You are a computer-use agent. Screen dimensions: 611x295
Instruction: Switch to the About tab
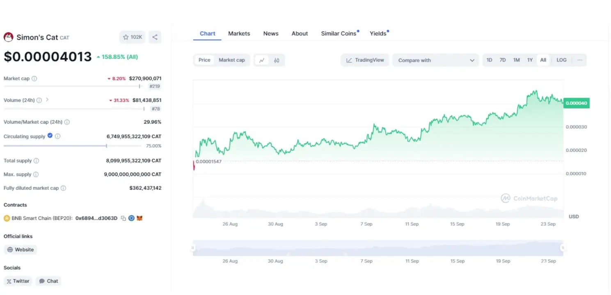tap(300, 34)
